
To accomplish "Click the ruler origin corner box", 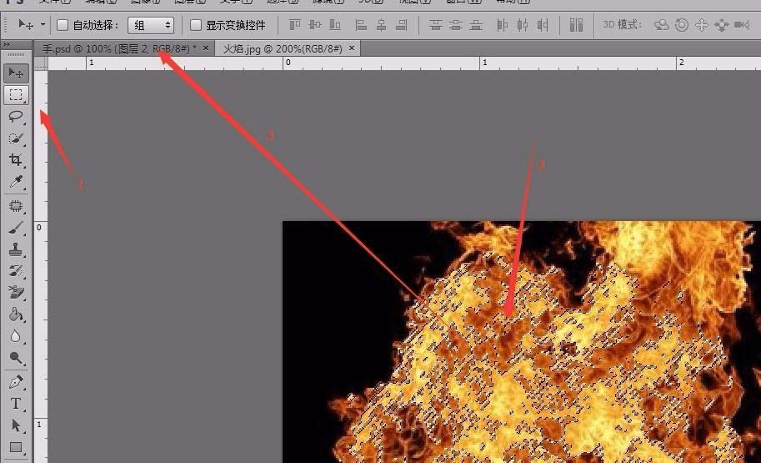I will [x=41, y=63].
